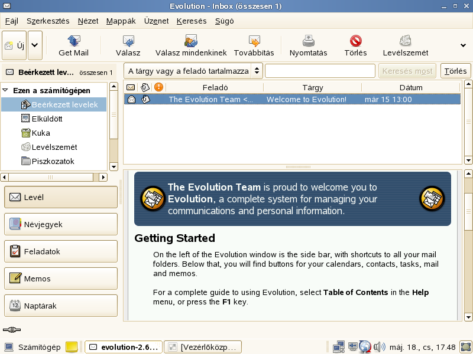Click the show desktop icon at panel end
The image size is (473, 354).
tap(466, 347)
